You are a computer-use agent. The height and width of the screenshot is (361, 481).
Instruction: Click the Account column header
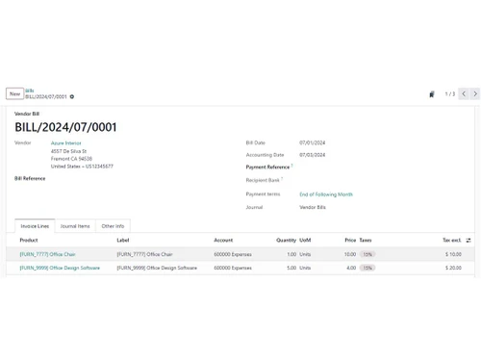(223, 240)
